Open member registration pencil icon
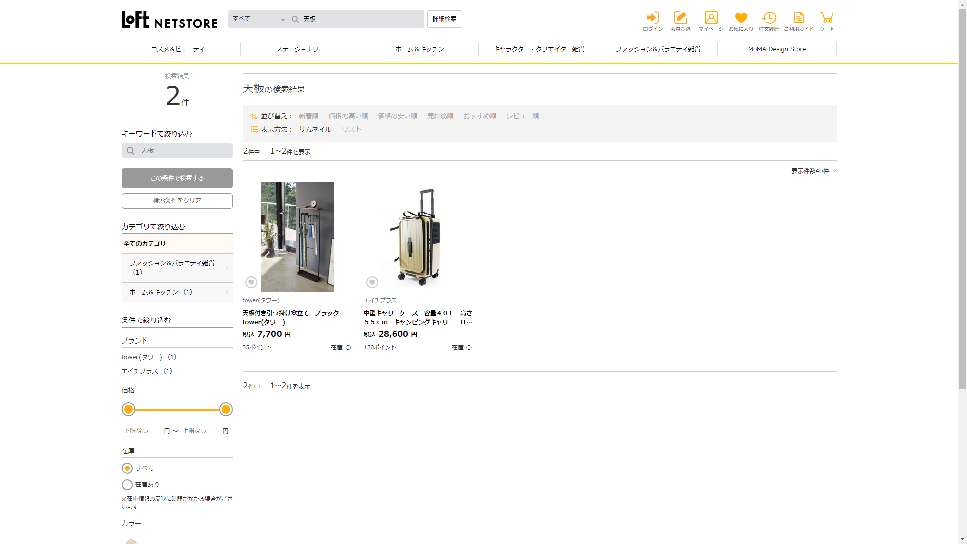The width and height of the screenshot is (967, 544). (680, 18)
